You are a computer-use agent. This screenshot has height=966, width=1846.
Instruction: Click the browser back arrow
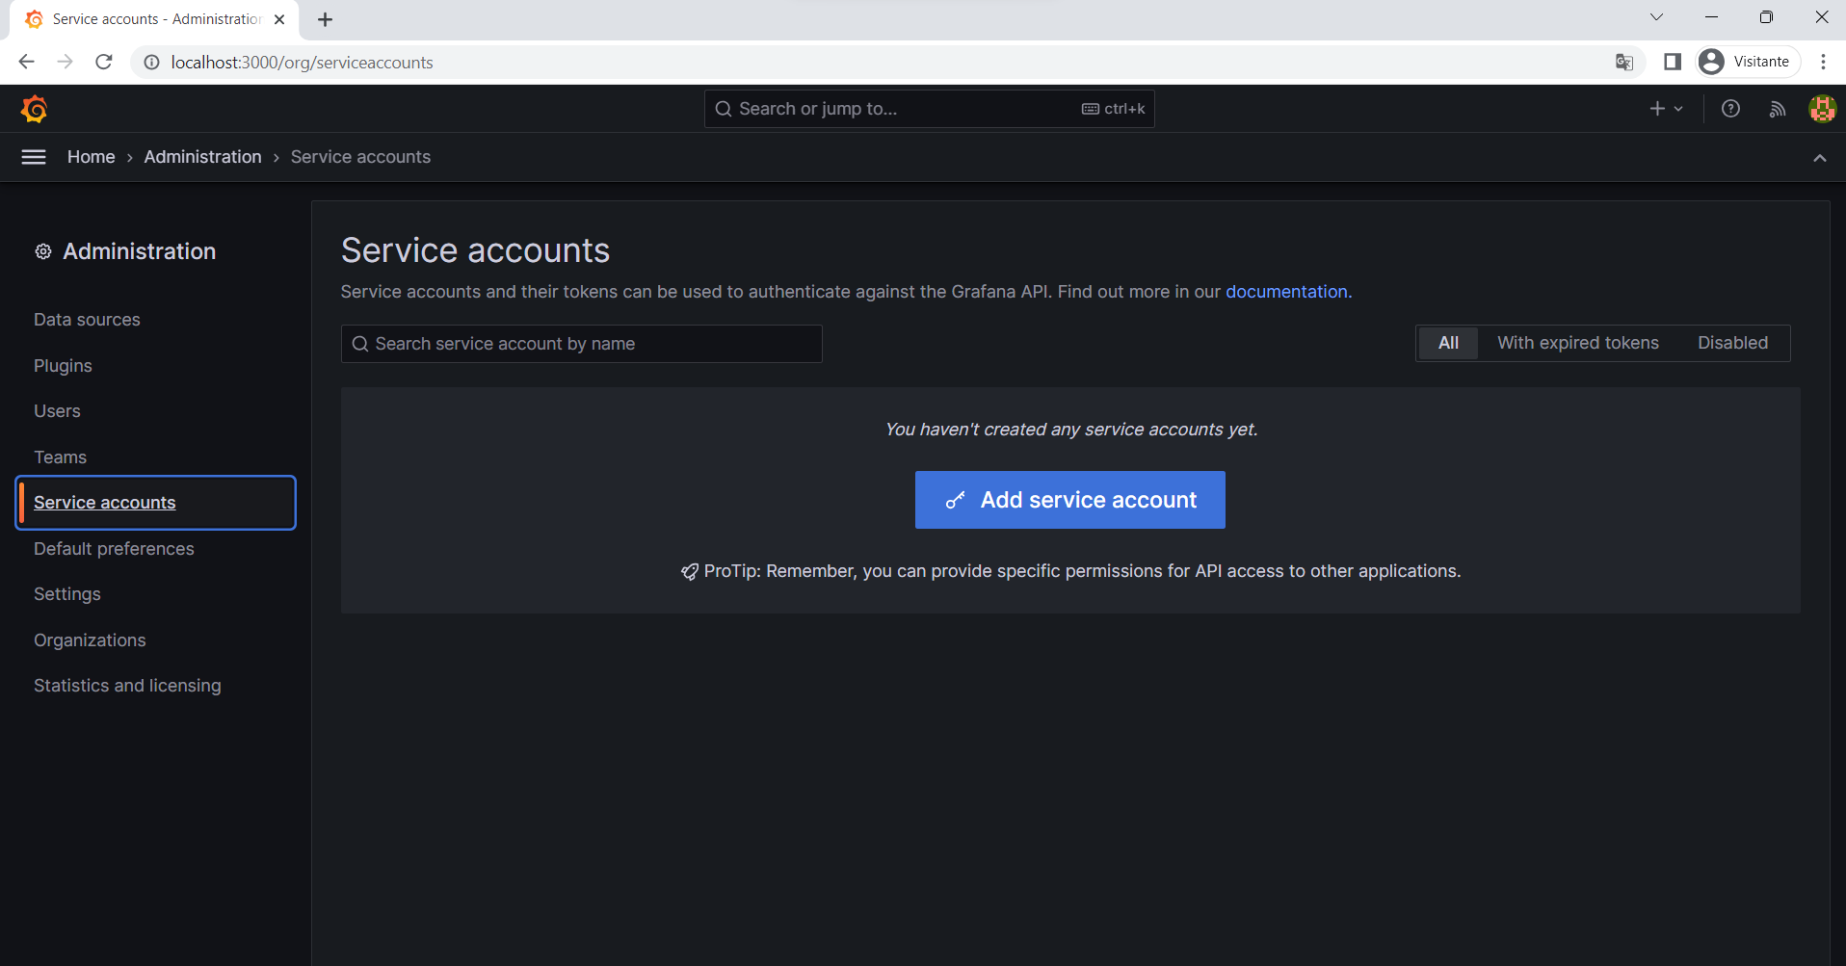pyautogui.click(x=26, y=62)
